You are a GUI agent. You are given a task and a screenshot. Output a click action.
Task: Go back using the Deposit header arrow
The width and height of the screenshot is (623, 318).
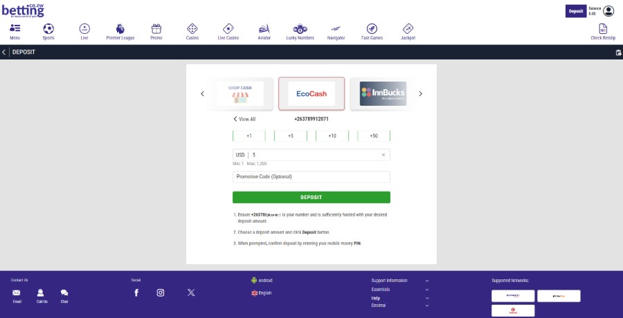coord(4,52)
